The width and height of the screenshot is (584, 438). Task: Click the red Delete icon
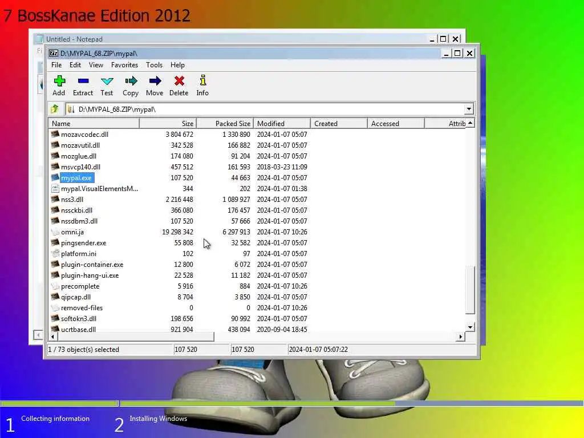point(179,81)
